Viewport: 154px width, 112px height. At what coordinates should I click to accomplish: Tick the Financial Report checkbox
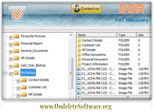[x=11, y=45]
